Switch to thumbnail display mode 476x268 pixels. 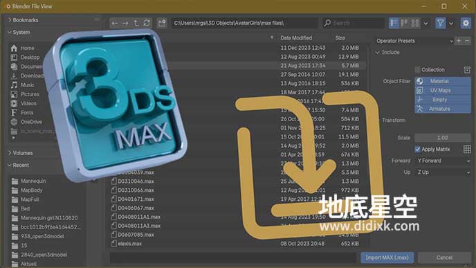point(415,23)
